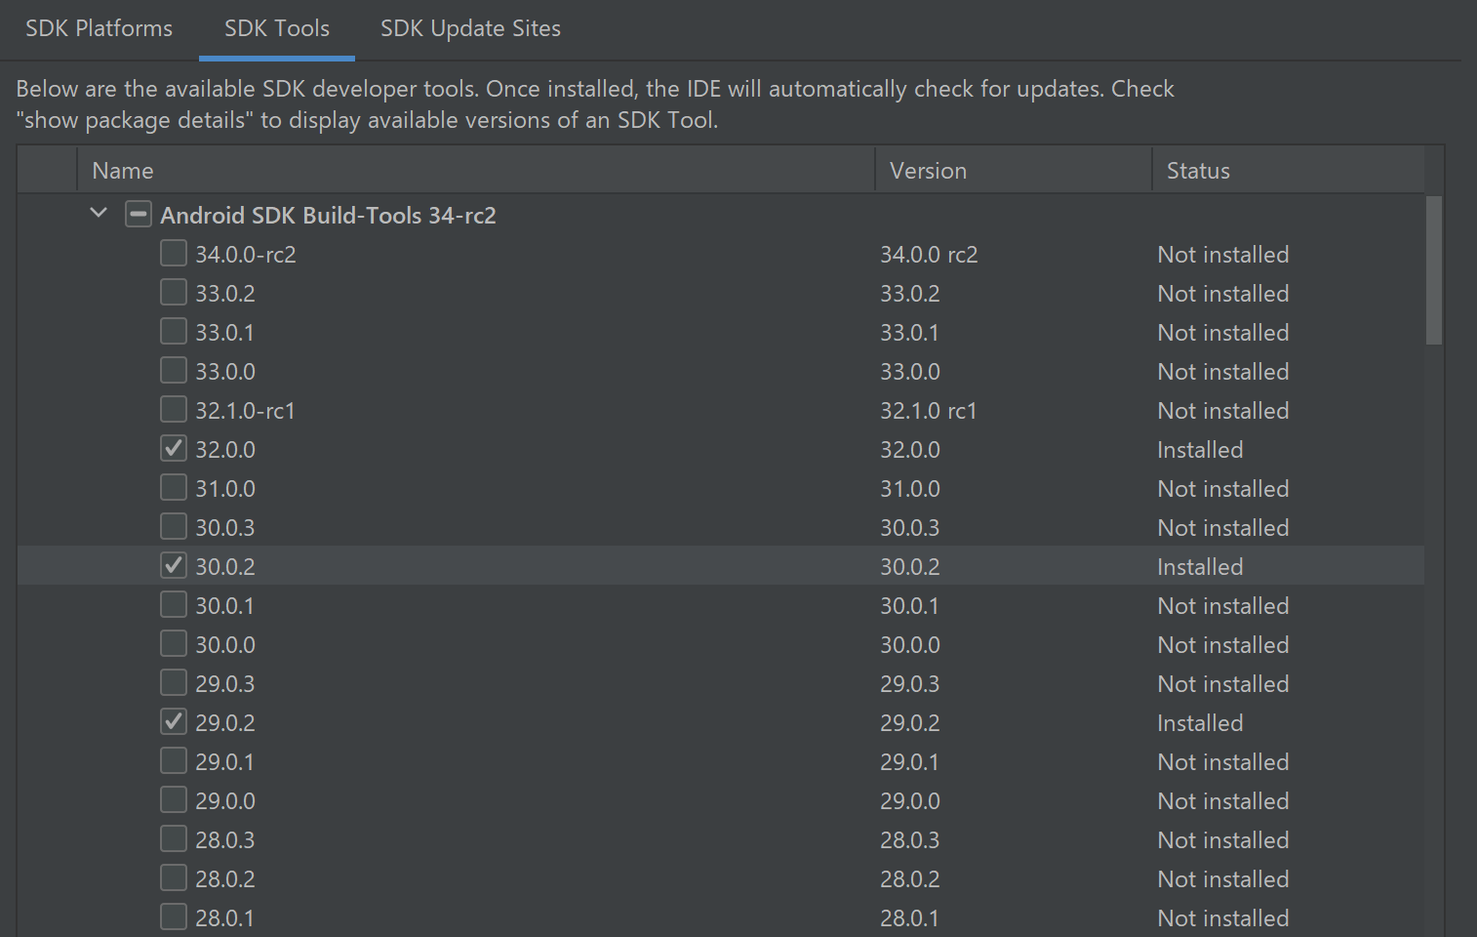Deselect the 29.0.2 build tools checkbox

[174, 722]
